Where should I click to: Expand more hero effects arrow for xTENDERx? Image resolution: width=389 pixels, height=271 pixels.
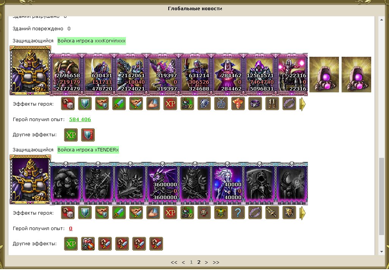(303, 213)
